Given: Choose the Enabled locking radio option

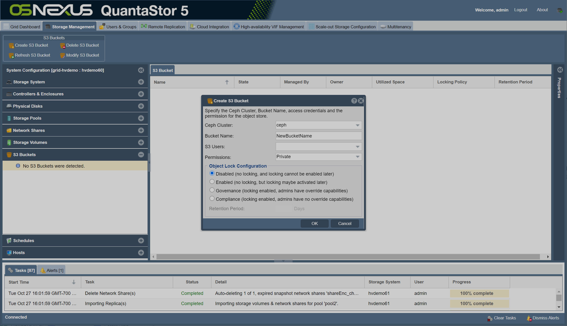Looking at the screenshot, I should 212,182.
